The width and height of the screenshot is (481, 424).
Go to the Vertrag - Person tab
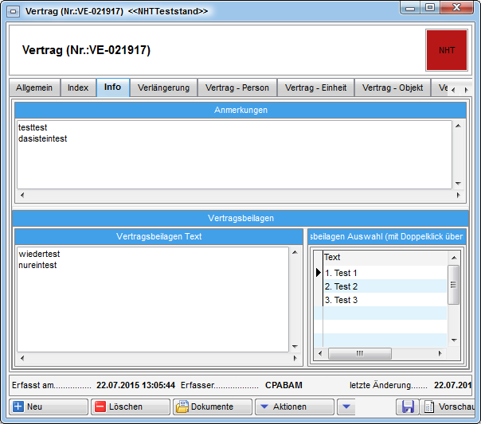pyautogui.click(x=237, y=88)
